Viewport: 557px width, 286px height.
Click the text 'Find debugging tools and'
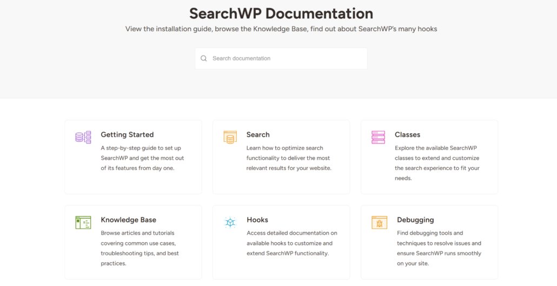click(430, 233)
